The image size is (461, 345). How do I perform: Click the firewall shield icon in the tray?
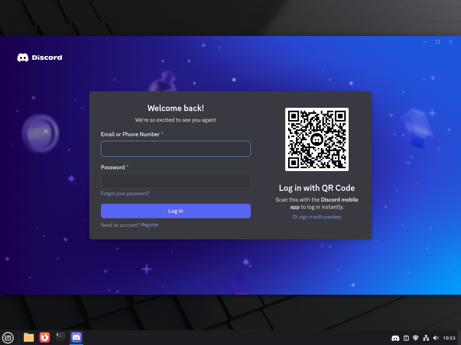(x=416, y=338)
